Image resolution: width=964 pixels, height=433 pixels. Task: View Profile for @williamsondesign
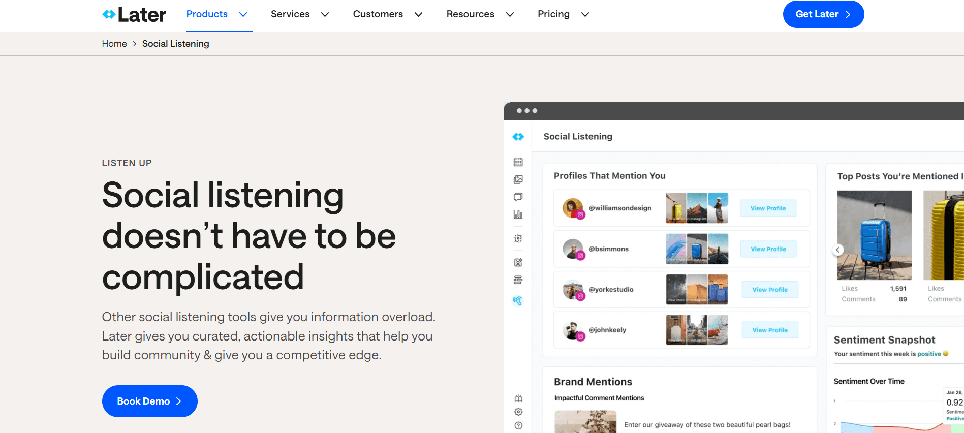(x=768, y=208)
